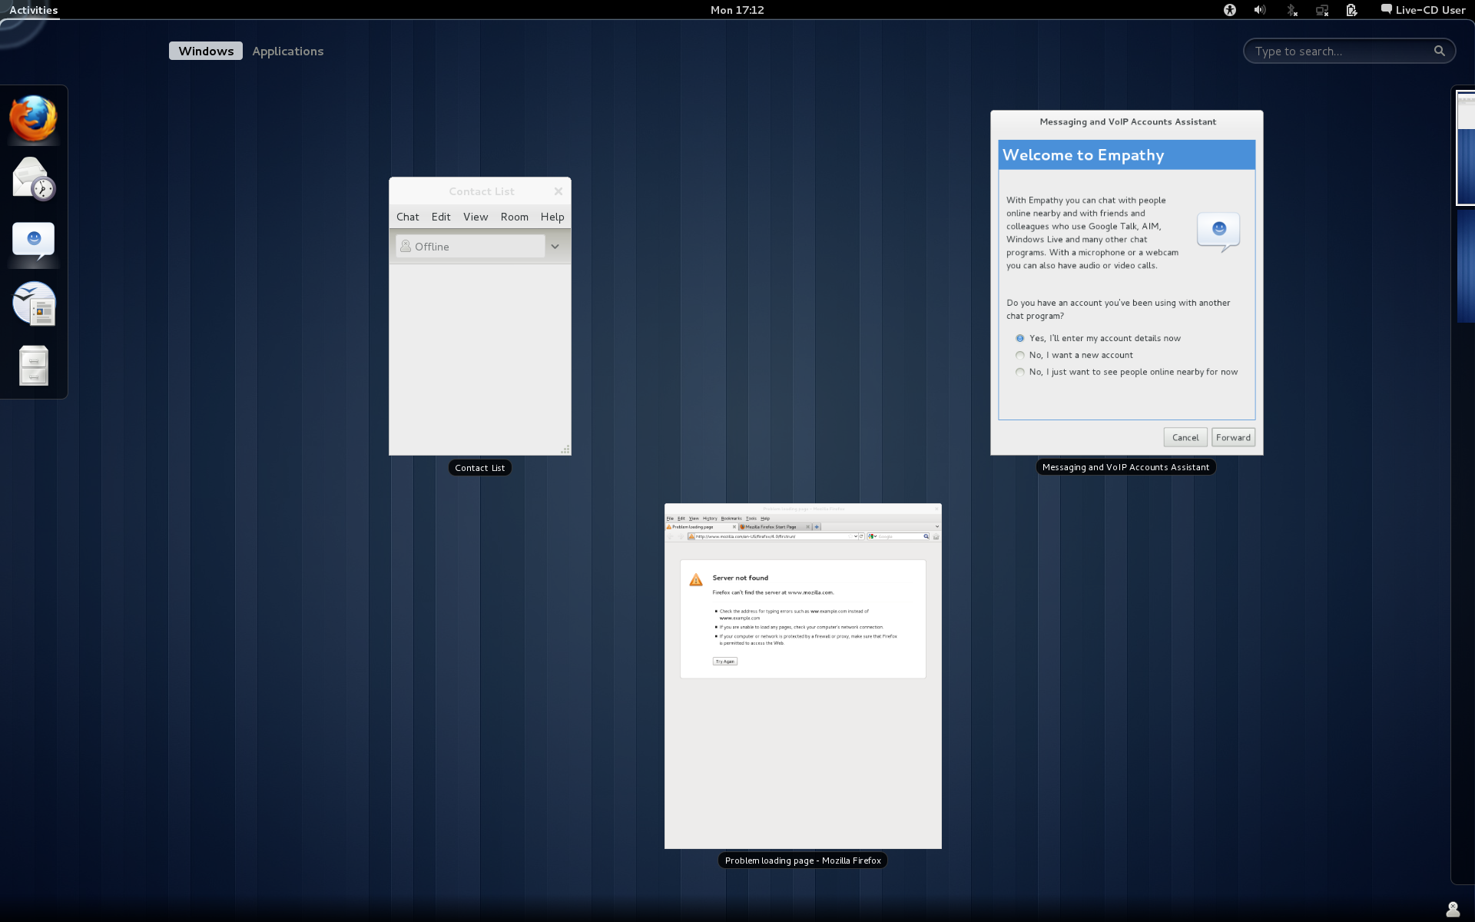Open the Empathy chat icon in dash

33,240
